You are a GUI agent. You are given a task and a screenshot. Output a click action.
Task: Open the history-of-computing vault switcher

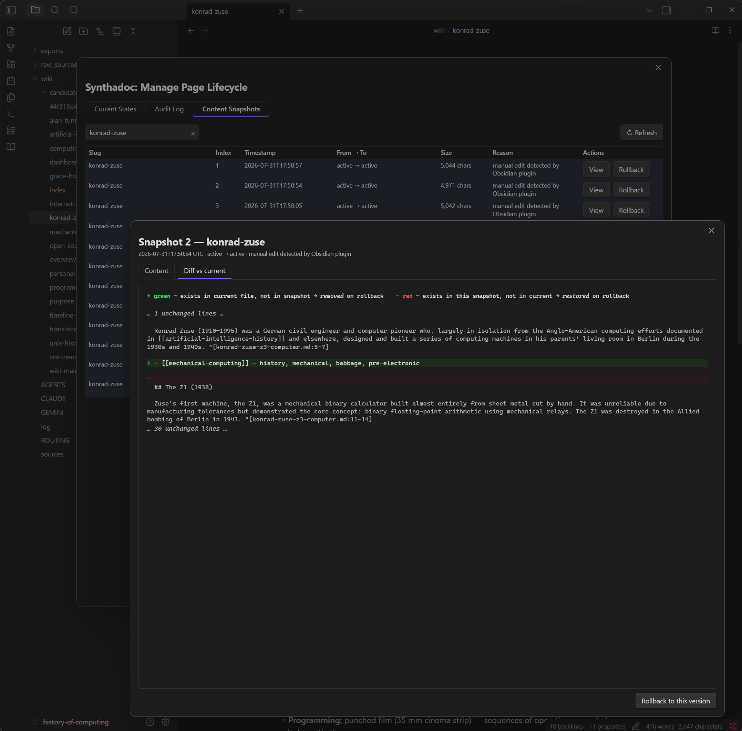point(71,722)
